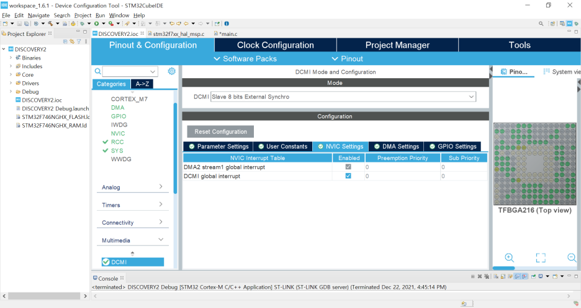Select the DCMI peripheral item

pyautogui.click(x=133, y=262)
